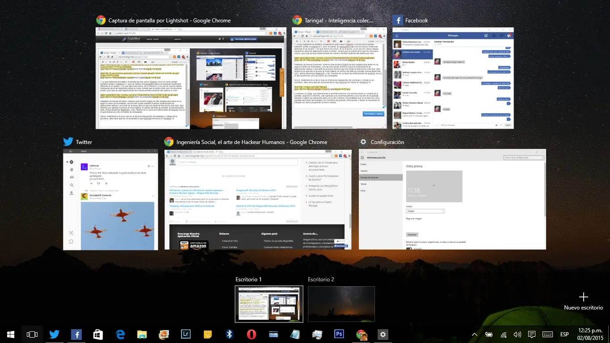The width and height of the screenshot is (610, 343).
Task: Click the Examinar button in Configuración
Action: pyautogui.click(x=412, y=234)
